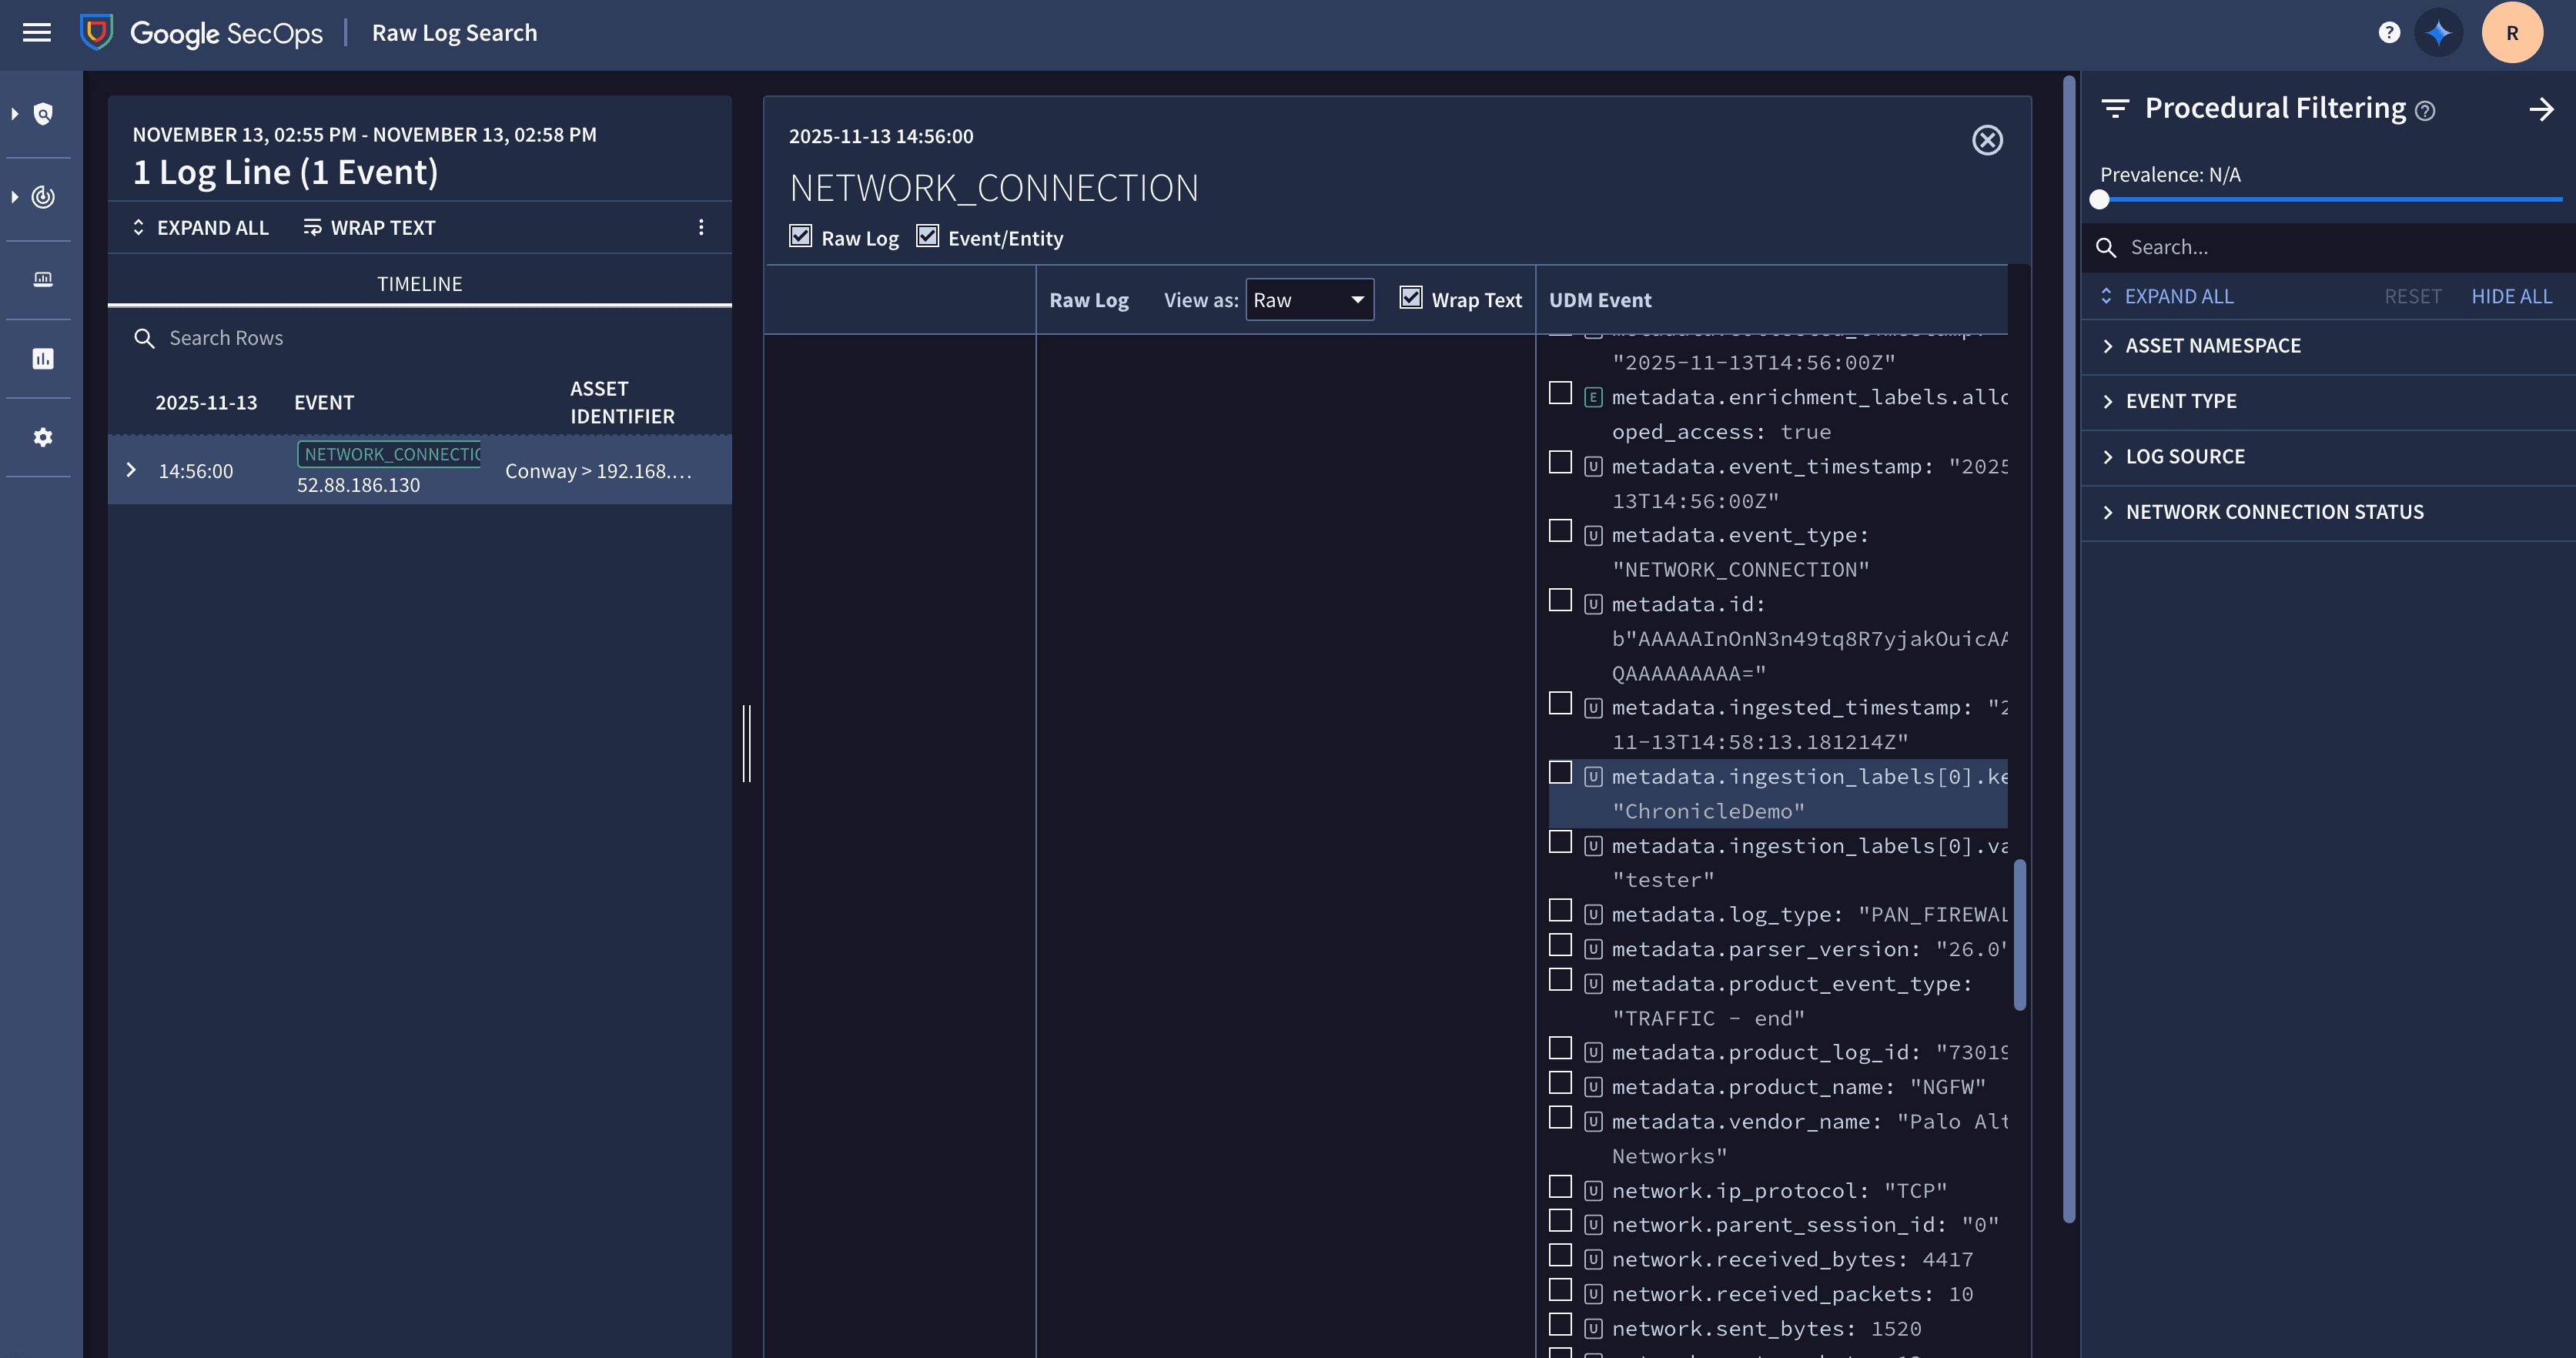Open the navigation hamburger menu
The height and width of the screenshot is (1358, 2576).
pos(37,32)
